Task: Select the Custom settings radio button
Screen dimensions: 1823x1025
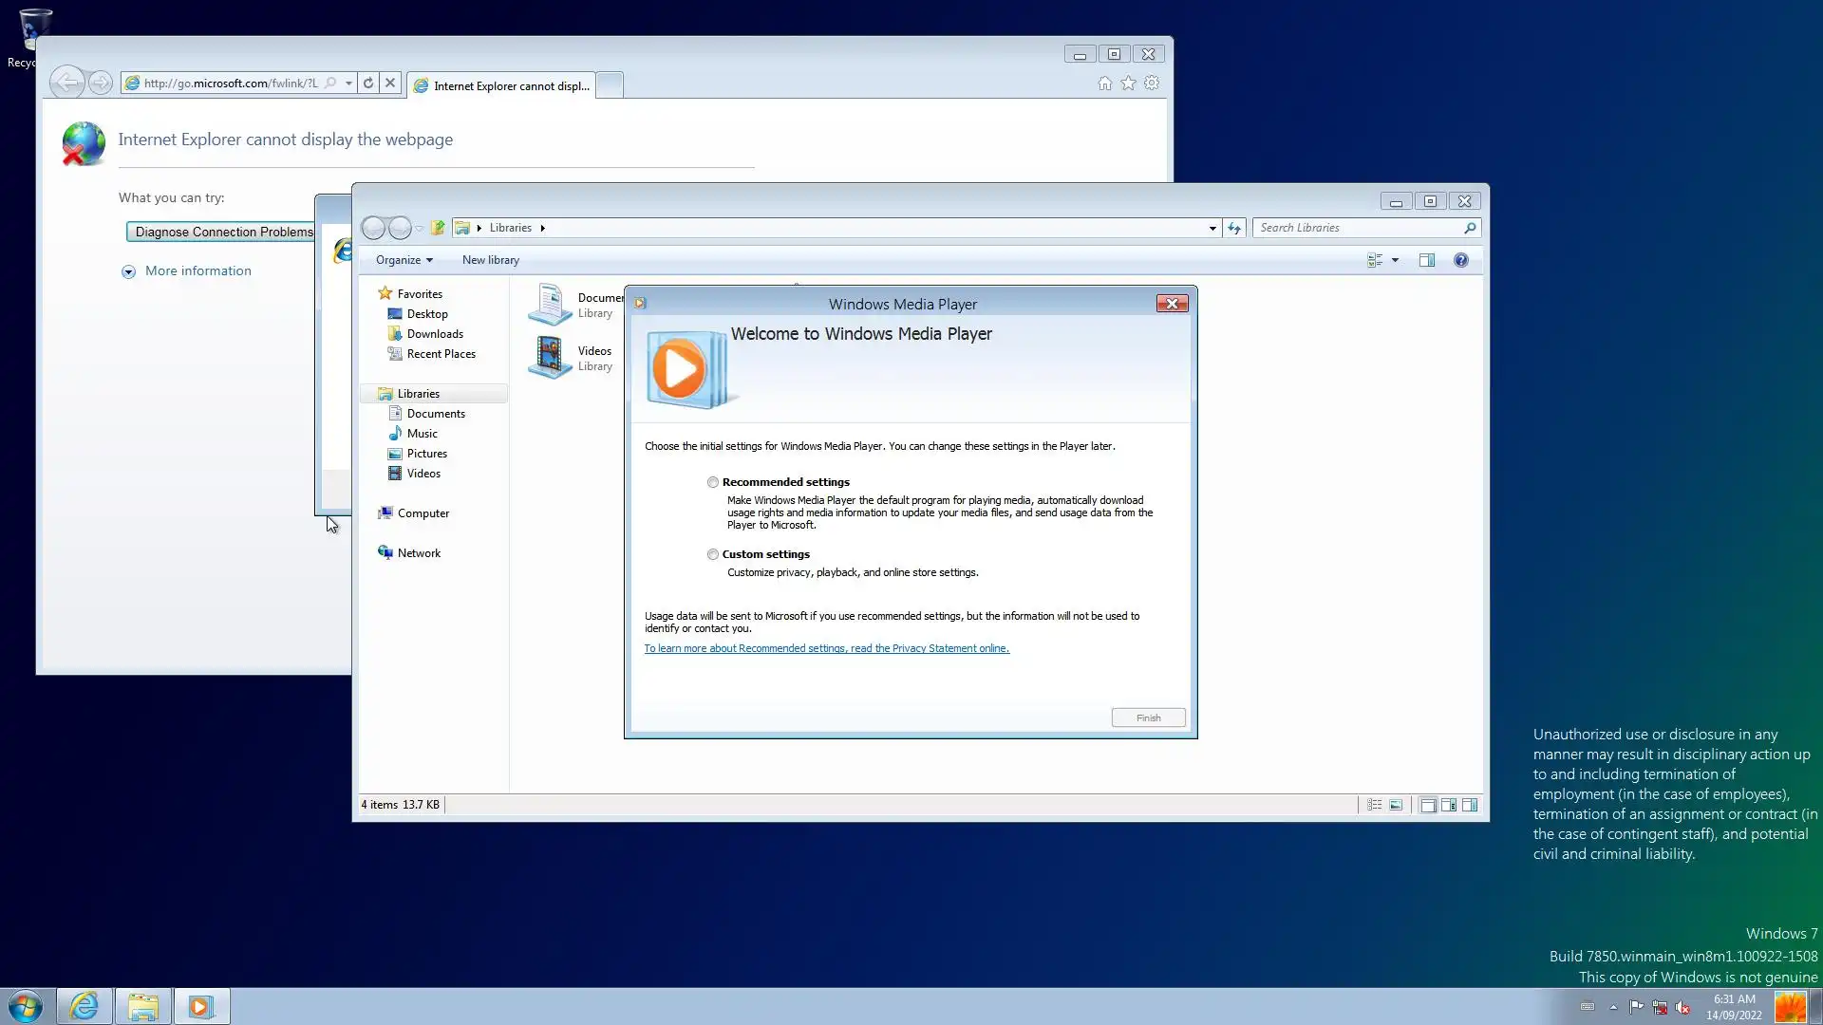Action: coord(713,554)
